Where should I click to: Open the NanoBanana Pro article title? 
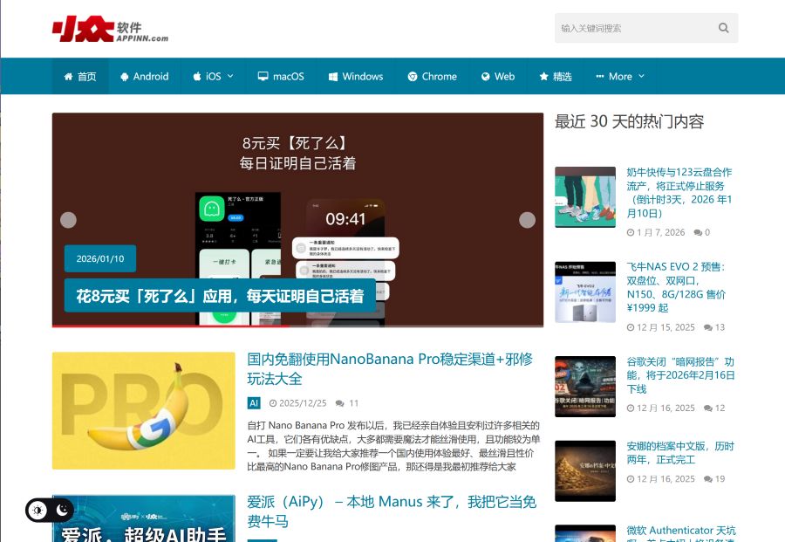[390, 368]
